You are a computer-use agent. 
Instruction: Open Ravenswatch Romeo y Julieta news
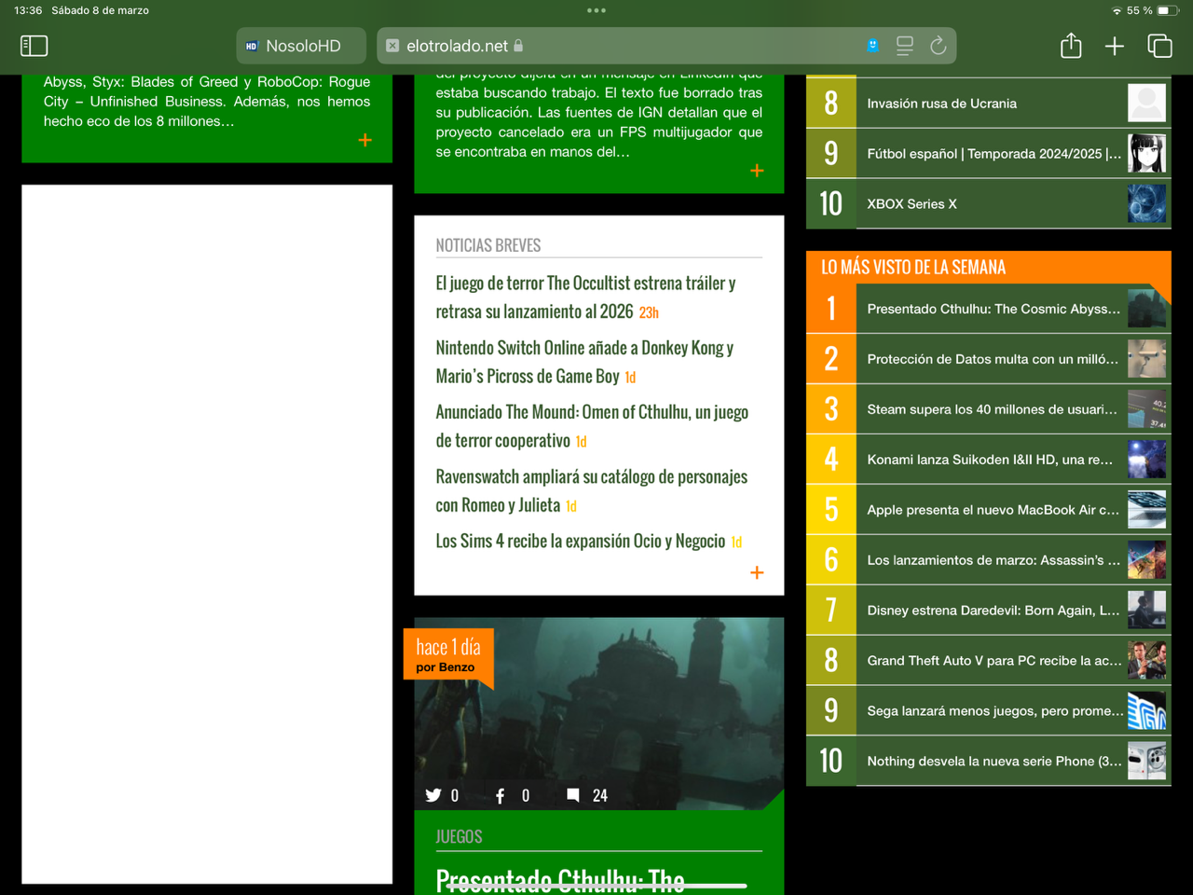[592, 490]
